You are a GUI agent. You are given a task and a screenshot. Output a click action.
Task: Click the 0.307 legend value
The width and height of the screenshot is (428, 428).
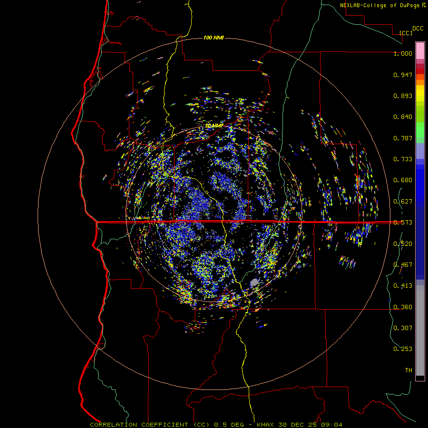[x=403, y=328]
